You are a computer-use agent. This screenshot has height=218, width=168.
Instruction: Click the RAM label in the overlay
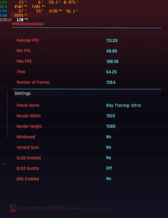coord(4,15)
